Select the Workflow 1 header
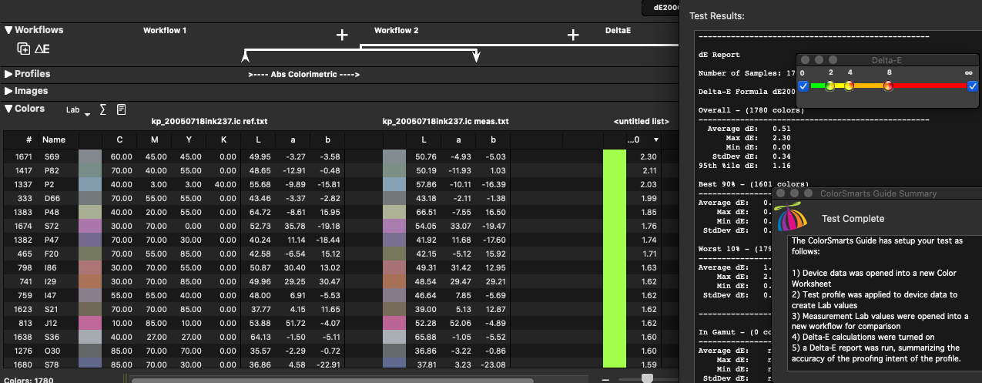This screenshot has width=982, height=383. [x=165, y=31]
